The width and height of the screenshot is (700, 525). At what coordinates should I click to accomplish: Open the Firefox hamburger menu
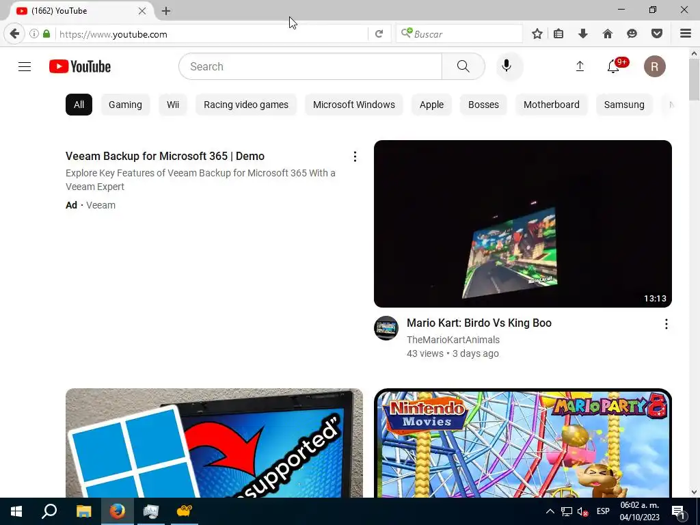(685, 33)
